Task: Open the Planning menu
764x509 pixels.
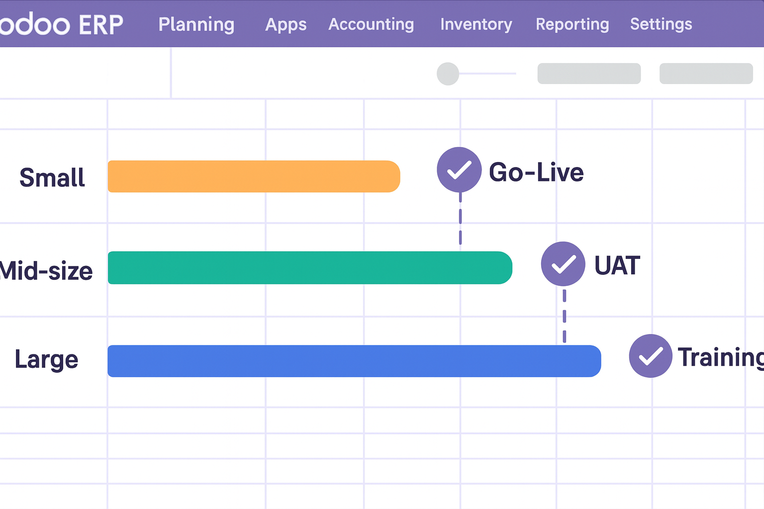Action: [196, 24]
